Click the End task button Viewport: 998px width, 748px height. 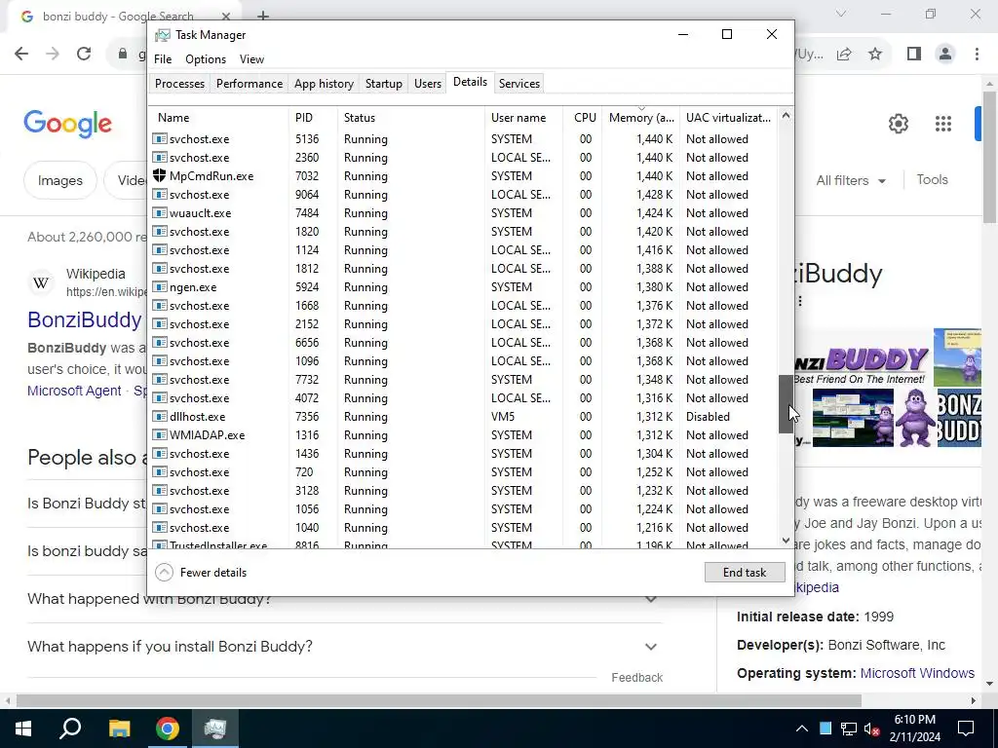pyautogui.click(x=744, y=573)
